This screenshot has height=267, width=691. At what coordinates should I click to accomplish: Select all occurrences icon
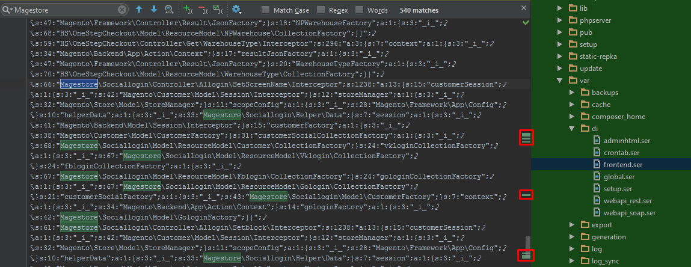(x=218, y=9)
